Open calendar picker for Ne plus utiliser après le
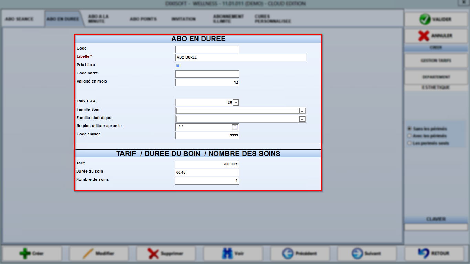 point(235,127)
